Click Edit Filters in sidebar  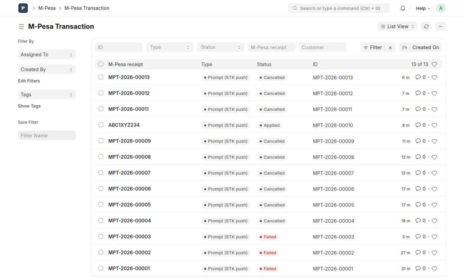(29, 81)
